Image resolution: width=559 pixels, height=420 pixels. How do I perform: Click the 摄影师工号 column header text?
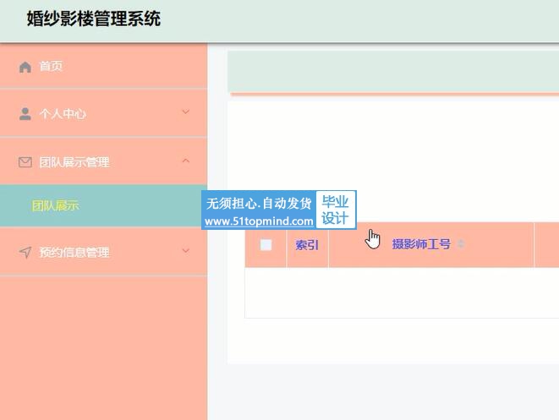click(x=421, y=244)
